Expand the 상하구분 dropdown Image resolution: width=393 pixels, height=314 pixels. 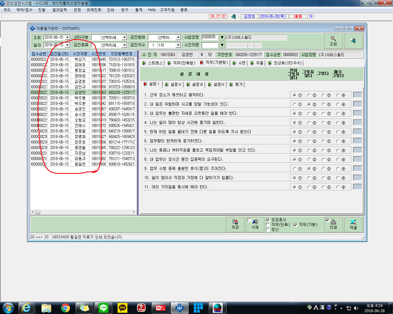[124, 37]
